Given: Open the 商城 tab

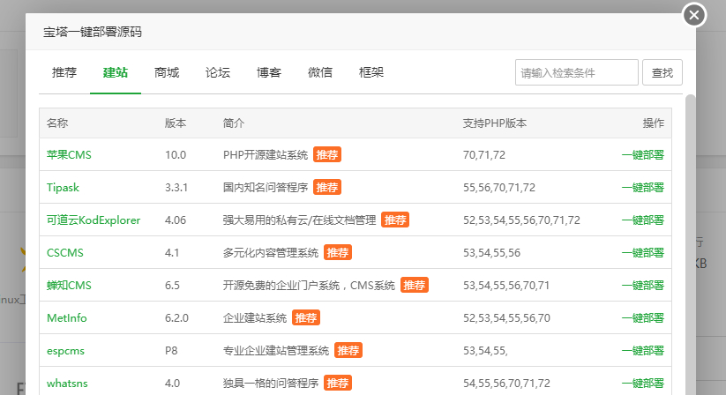Looking at the screenshot, I should click(x=167, y=72).
